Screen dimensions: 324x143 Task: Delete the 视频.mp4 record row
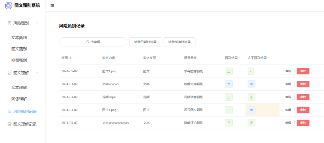303,97
